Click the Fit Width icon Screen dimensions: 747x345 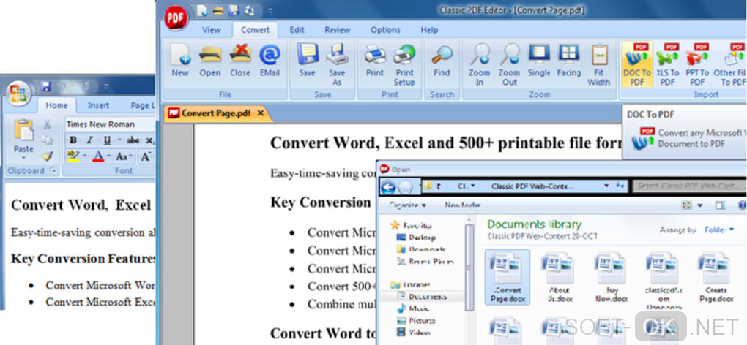pyautogui.click(x=599, y=64)
